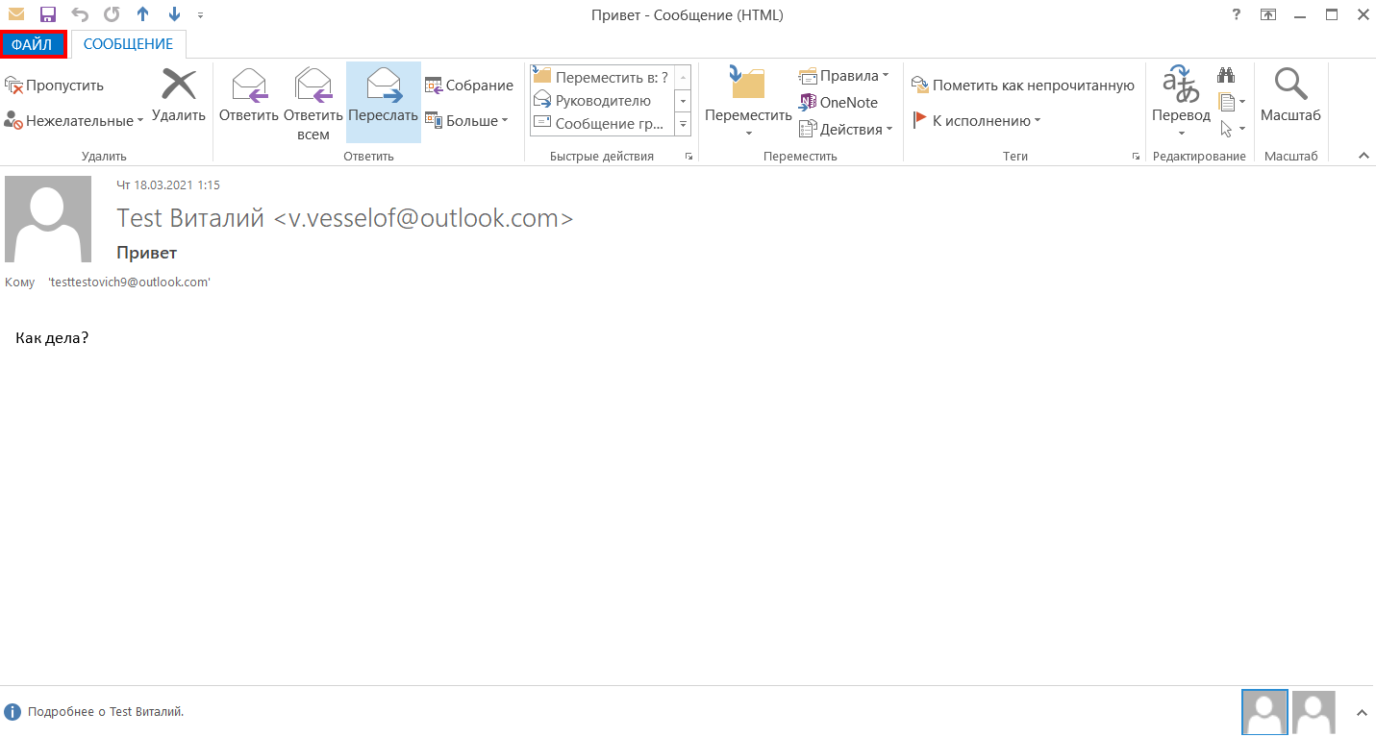Open the Больше dropdown in Ответить group
The height and width of the screenshot is (737, 1376).
click(x=466, y=121)
